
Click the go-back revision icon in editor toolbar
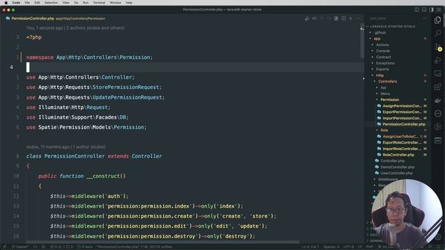314,19
